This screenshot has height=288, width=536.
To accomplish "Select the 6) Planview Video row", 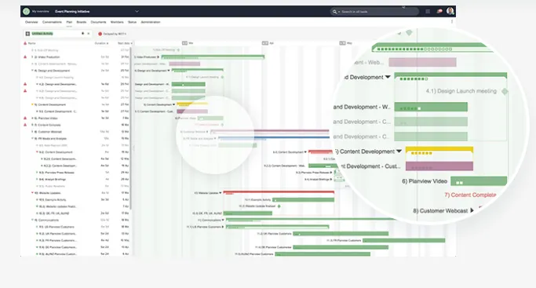I will pyautogui.click(x=76, y=118).
